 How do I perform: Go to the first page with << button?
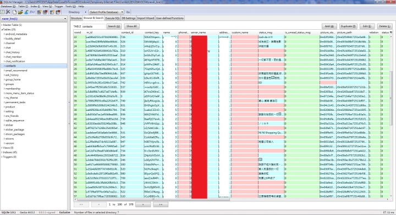[x=81, y=205]
